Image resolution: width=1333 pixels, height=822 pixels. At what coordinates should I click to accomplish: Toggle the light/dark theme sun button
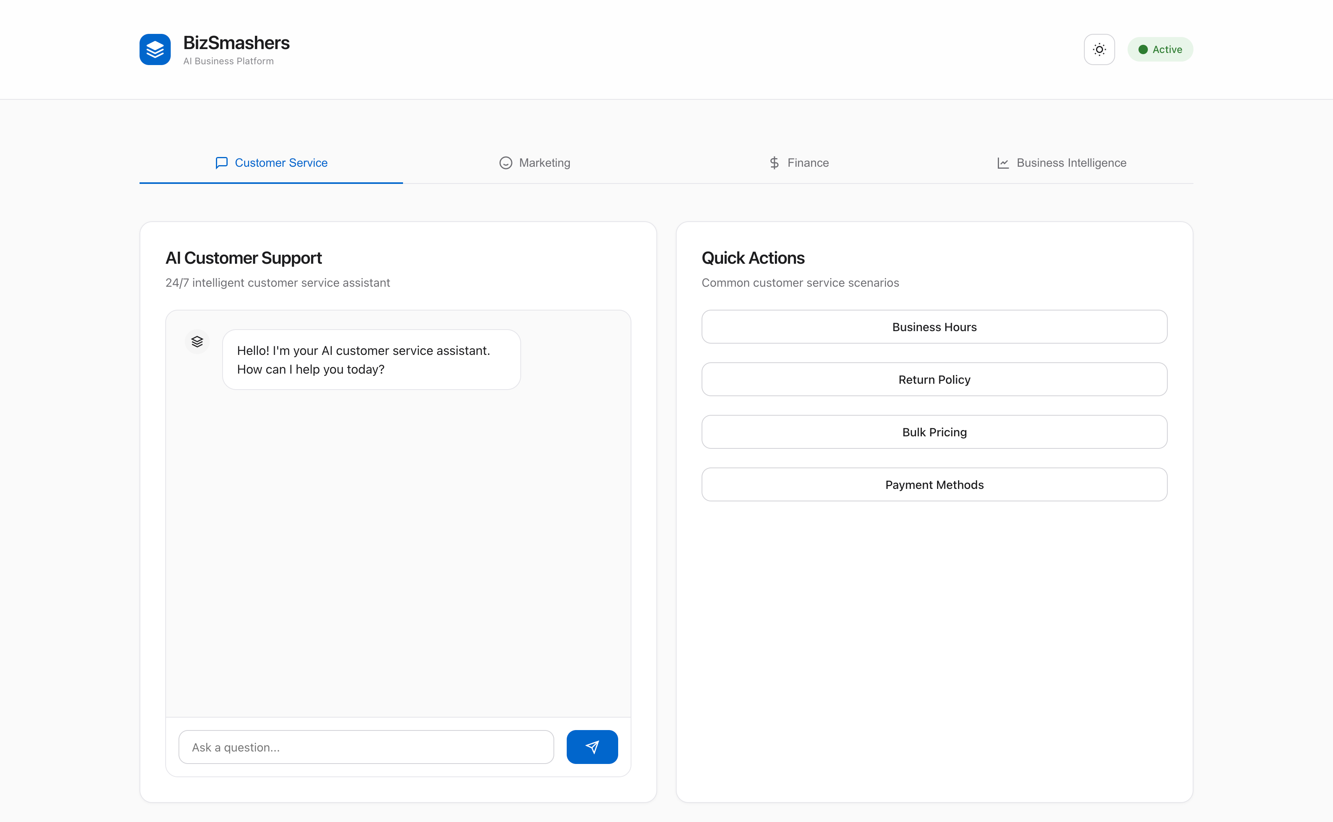(1099, 49)
